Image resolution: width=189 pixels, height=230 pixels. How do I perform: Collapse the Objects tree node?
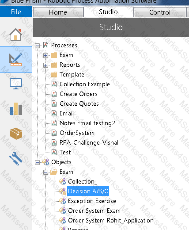38,162
